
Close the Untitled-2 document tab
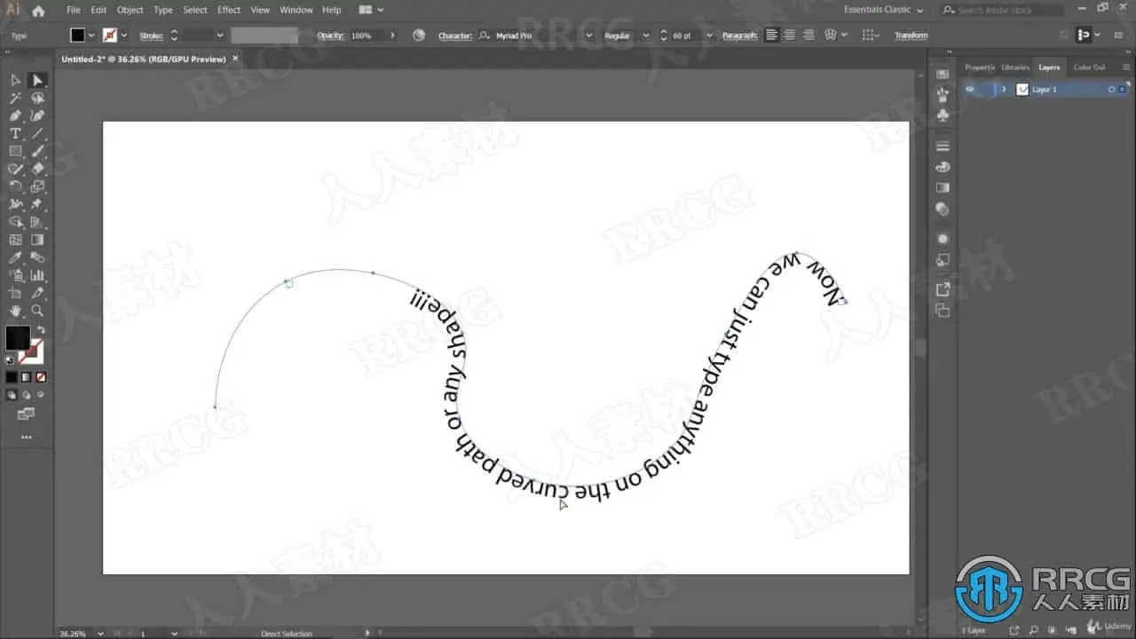click(235, 59)
